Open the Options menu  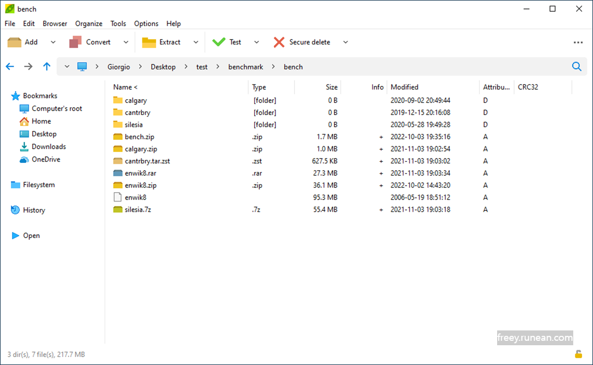(146, 23)
